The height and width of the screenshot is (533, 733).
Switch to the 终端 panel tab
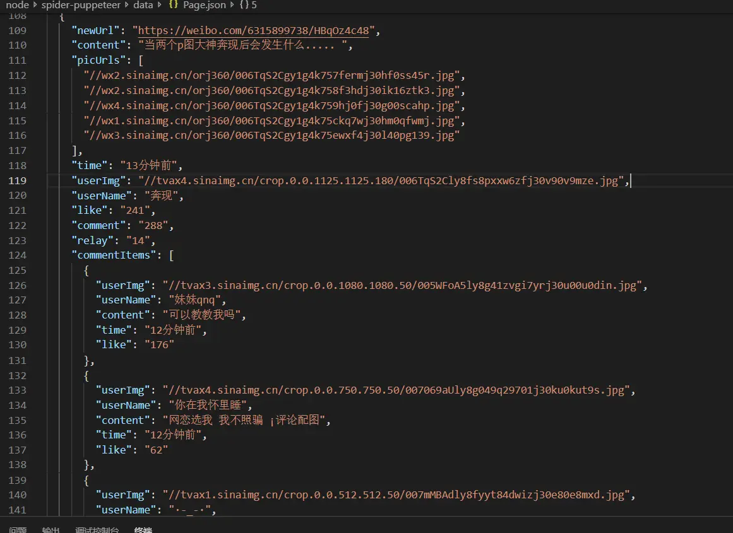(x=143, y=529)
